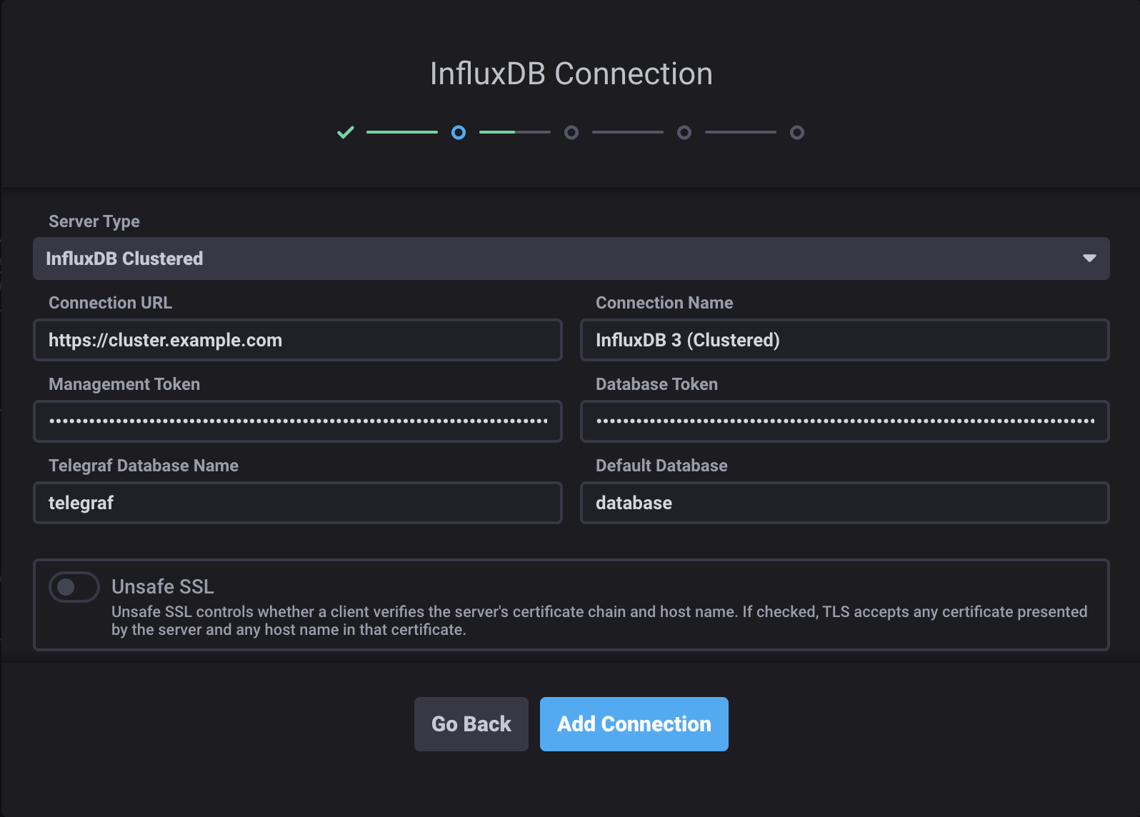Click the Unsafe SSL label text
Screen dimensions: 1140x817
point(163,586)
